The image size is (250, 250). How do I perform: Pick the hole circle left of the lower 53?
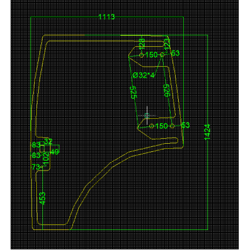click(172, 126)
